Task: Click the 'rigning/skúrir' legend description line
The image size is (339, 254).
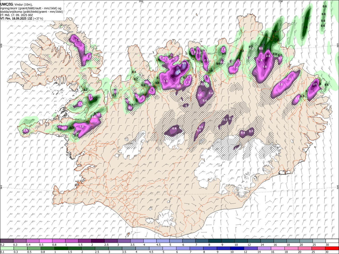Action: (31, 8)
